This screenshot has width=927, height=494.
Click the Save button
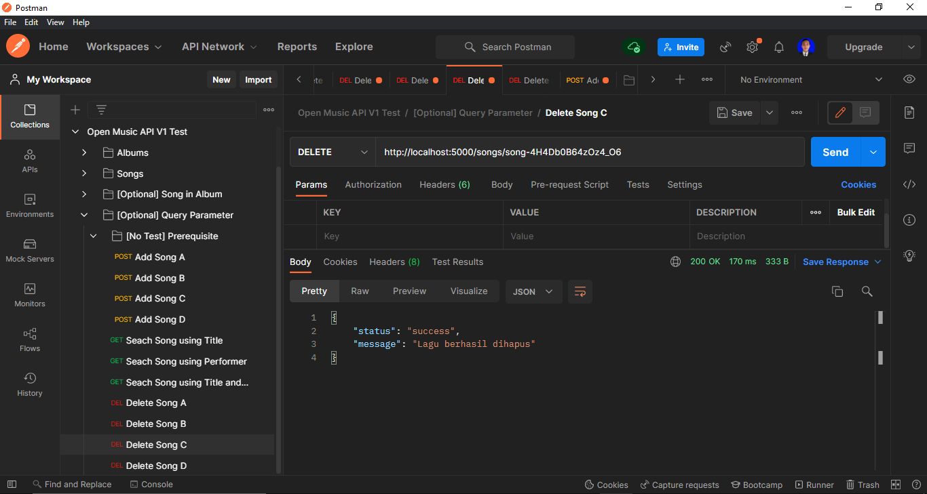[x=735, y=112]
